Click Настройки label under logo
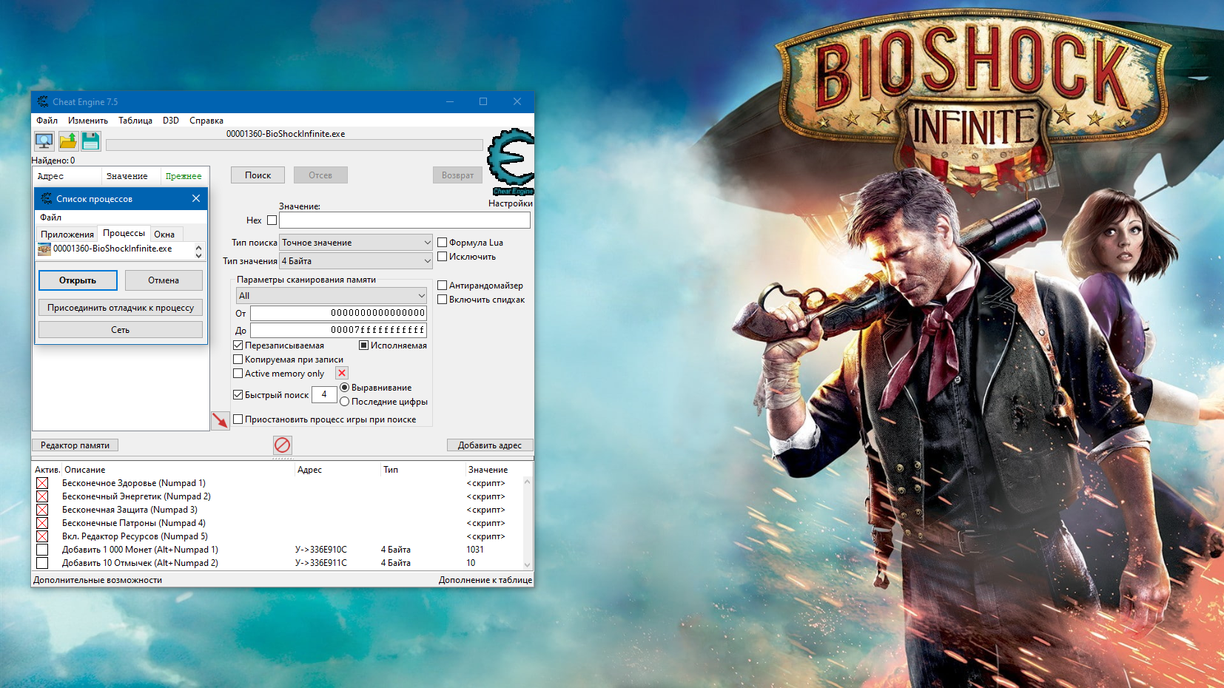The width and height of the screenshot is (1224, 688). [x=511, y=203]
